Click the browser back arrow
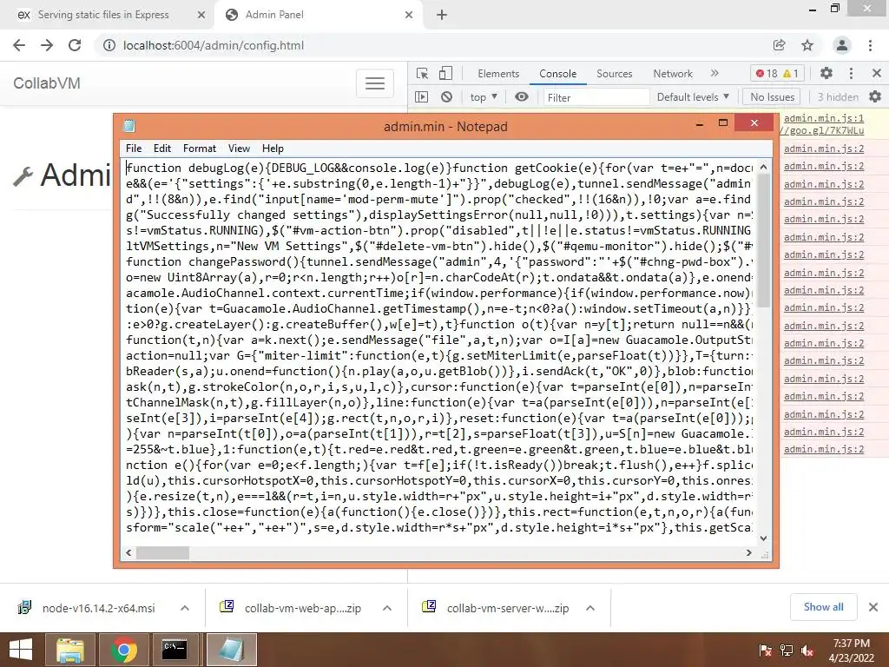Screen dimensions: 889x667 [19, 45]
